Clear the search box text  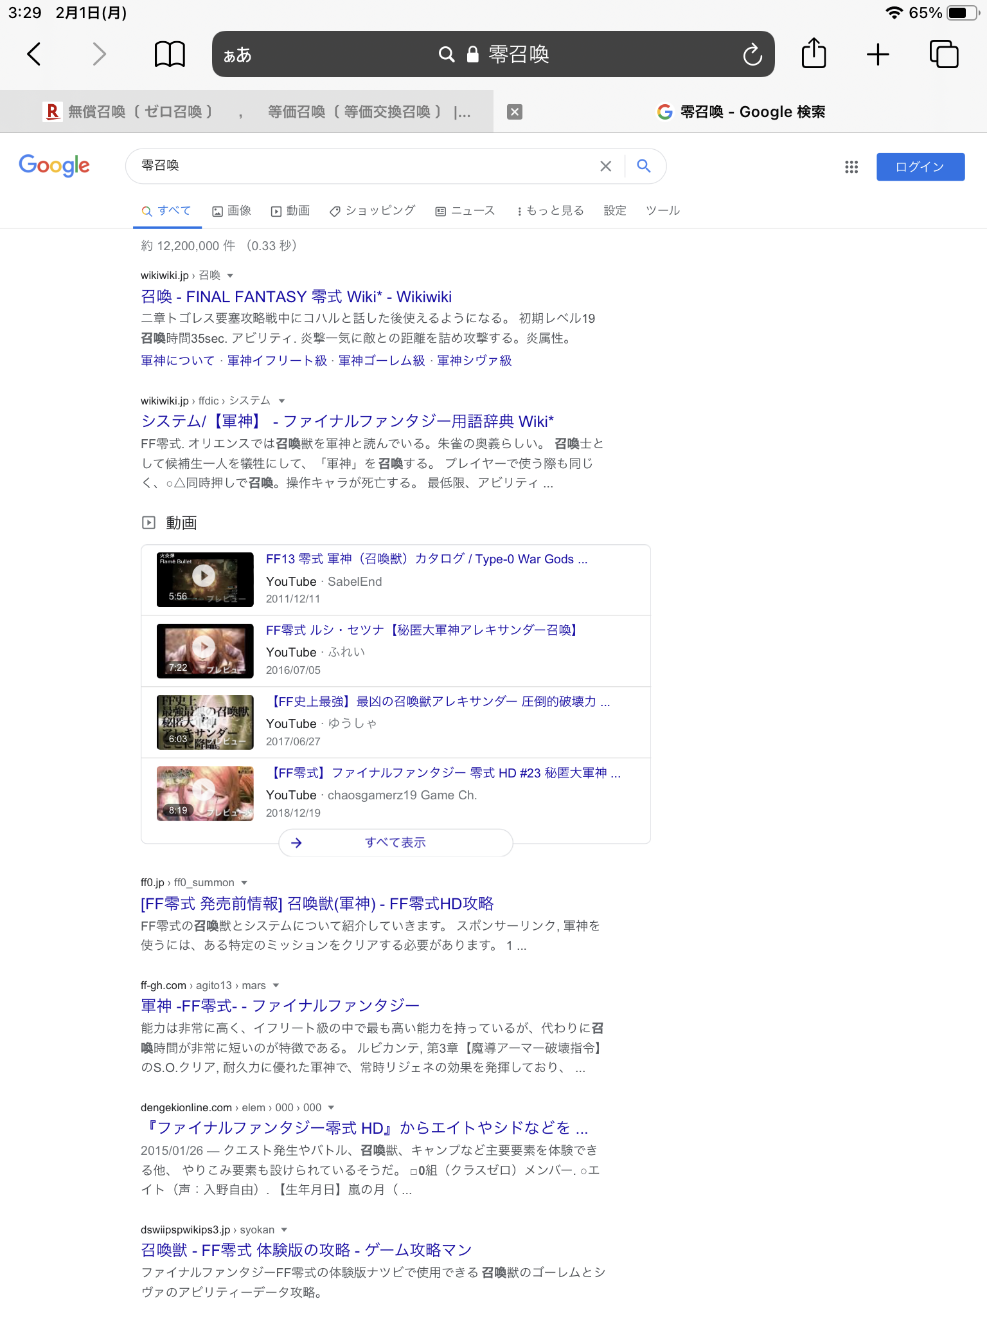click(x=605, y=167)
